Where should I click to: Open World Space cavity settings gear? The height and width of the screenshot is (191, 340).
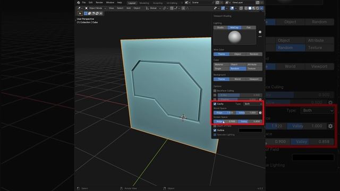pos(260,113)
